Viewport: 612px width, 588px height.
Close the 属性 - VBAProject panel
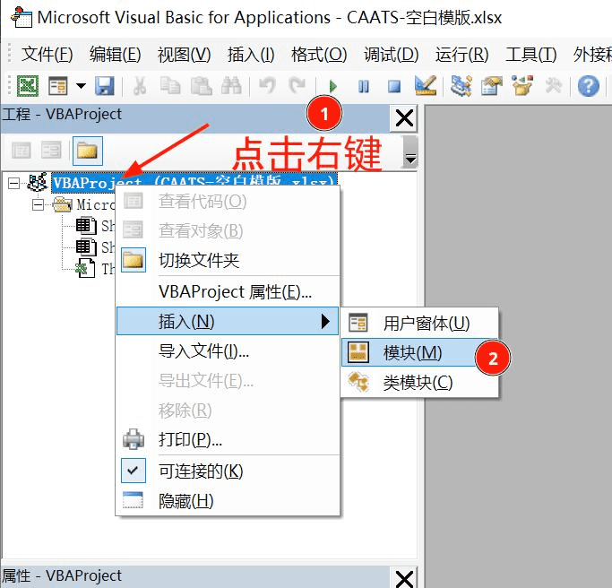tap(404, 579)
